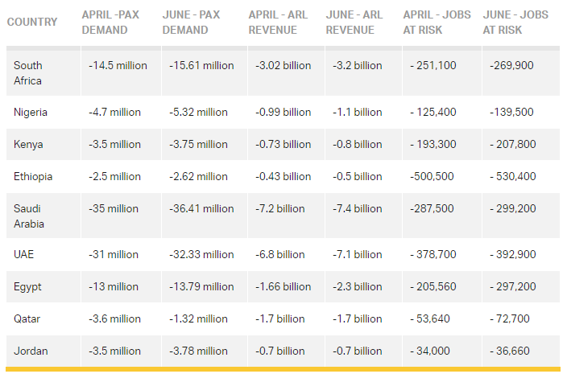Select the UAE row label
Image resolution: width=567 pixels, height=378 pixels.
pos(25,254)
